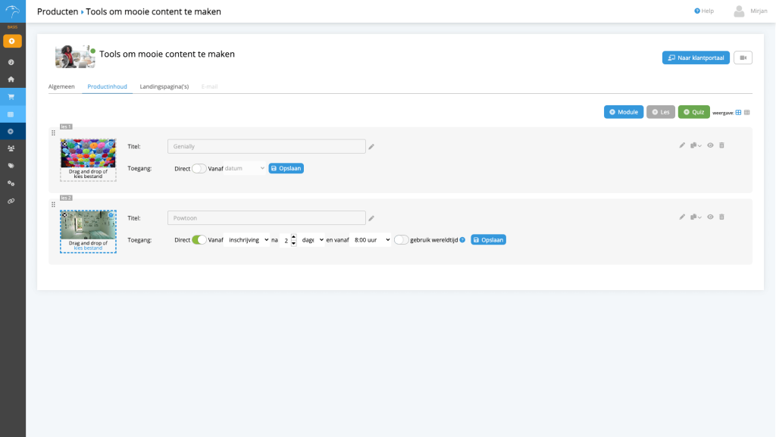776x437 pixels.
Task: Enable the 'gebruik wereldtijd' switch
Action: click(401, 239)
